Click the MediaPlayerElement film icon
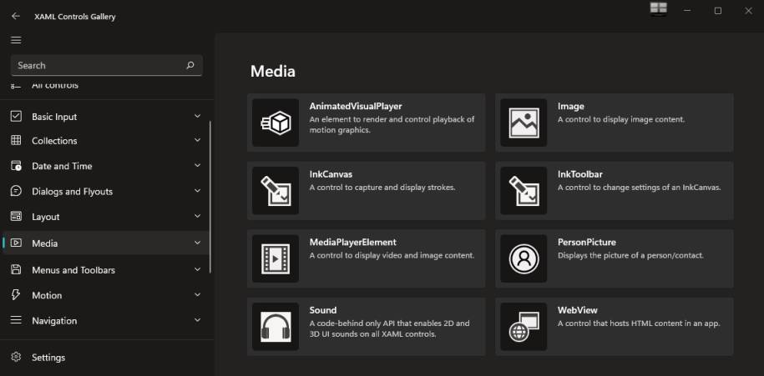The height and width of the screenshot is (376, 764). coord(276,258)
